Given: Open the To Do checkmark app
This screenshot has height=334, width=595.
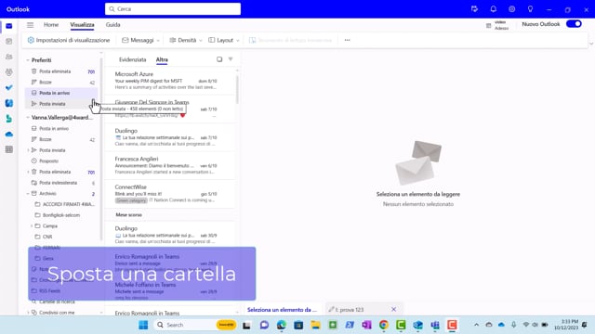Looking at the screenshot, I should (9, 87).
